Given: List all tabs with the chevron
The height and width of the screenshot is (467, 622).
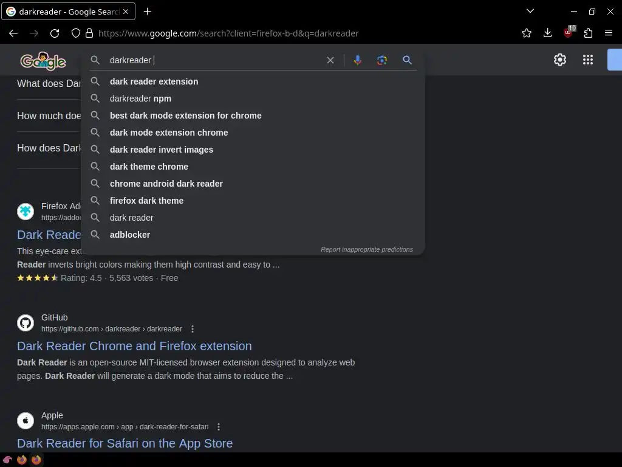Looking at the screenshot, I should pyautogui.click(x=530, y=11).
